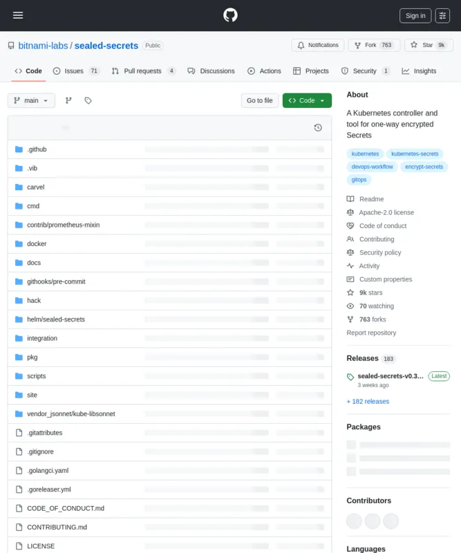Click the GitHub logo icon
Viewport: 461px width, 553px height.
[230, 15]
